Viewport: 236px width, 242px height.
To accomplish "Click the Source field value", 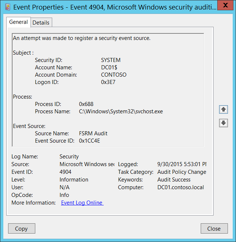I will 87,164.
